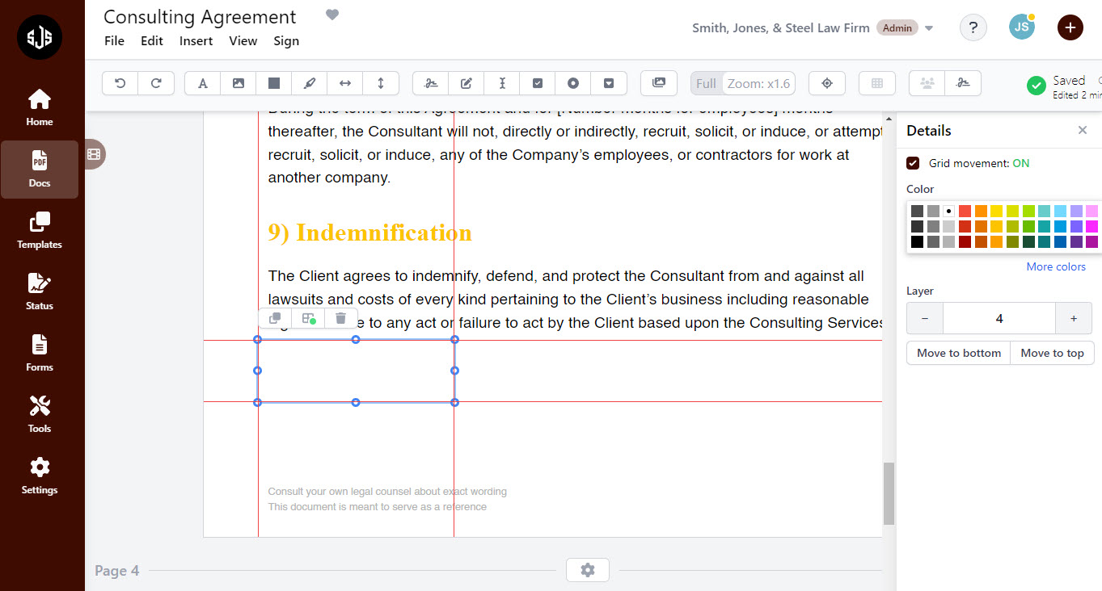Delete the selected element with trash icon
1102x591 pixels.
tap(341, 319)
